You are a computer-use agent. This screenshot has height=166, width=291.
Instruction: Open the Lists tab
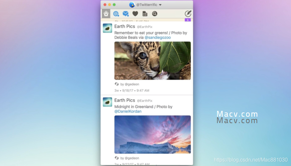click(x=145, y=14)
